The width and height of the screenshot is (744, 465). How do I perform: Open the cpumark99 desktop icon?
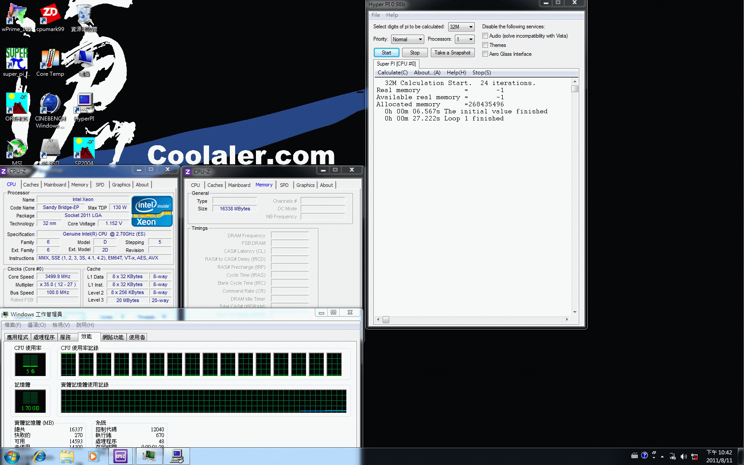(x=50, y=17)
